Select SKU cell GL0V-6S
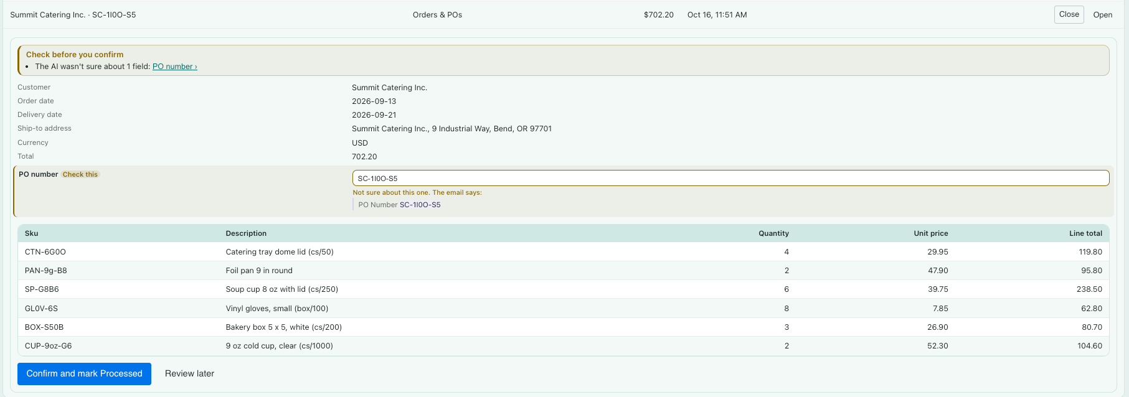This screenshot has width=1129, height=397. coord(41,309)
